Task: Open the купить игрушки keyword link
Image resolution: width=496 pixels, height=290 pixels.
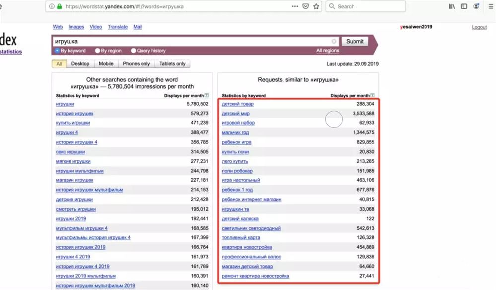Action: [x=73, y=123]
